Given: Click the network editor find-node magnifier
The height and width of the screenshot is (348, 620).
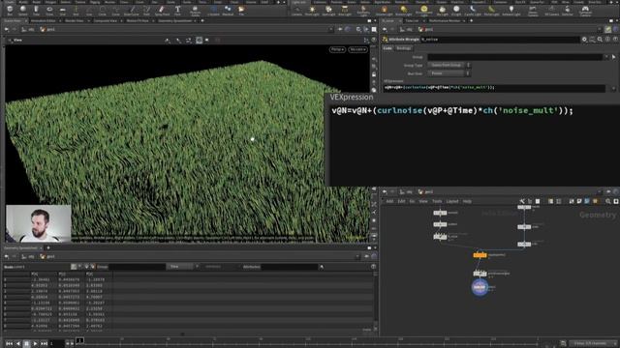Looking at the screenshot, I should click(608, 201).
